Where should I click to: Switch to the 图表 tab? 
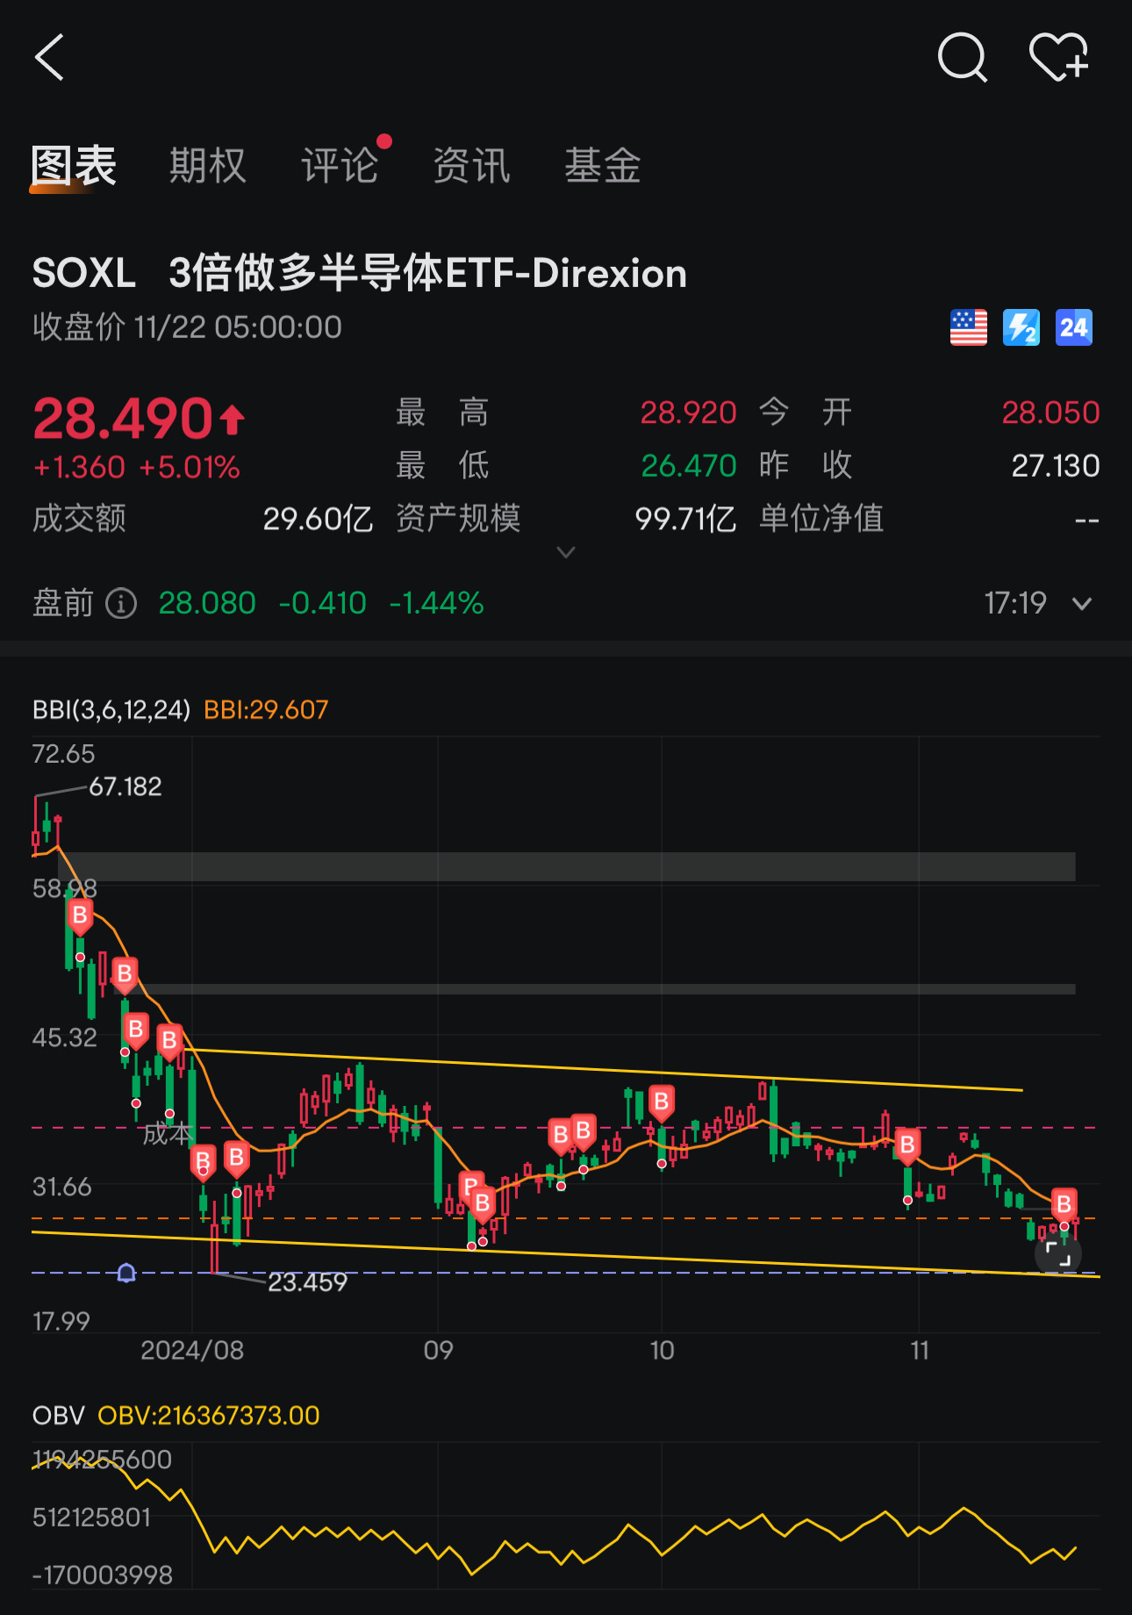[74, 165]
